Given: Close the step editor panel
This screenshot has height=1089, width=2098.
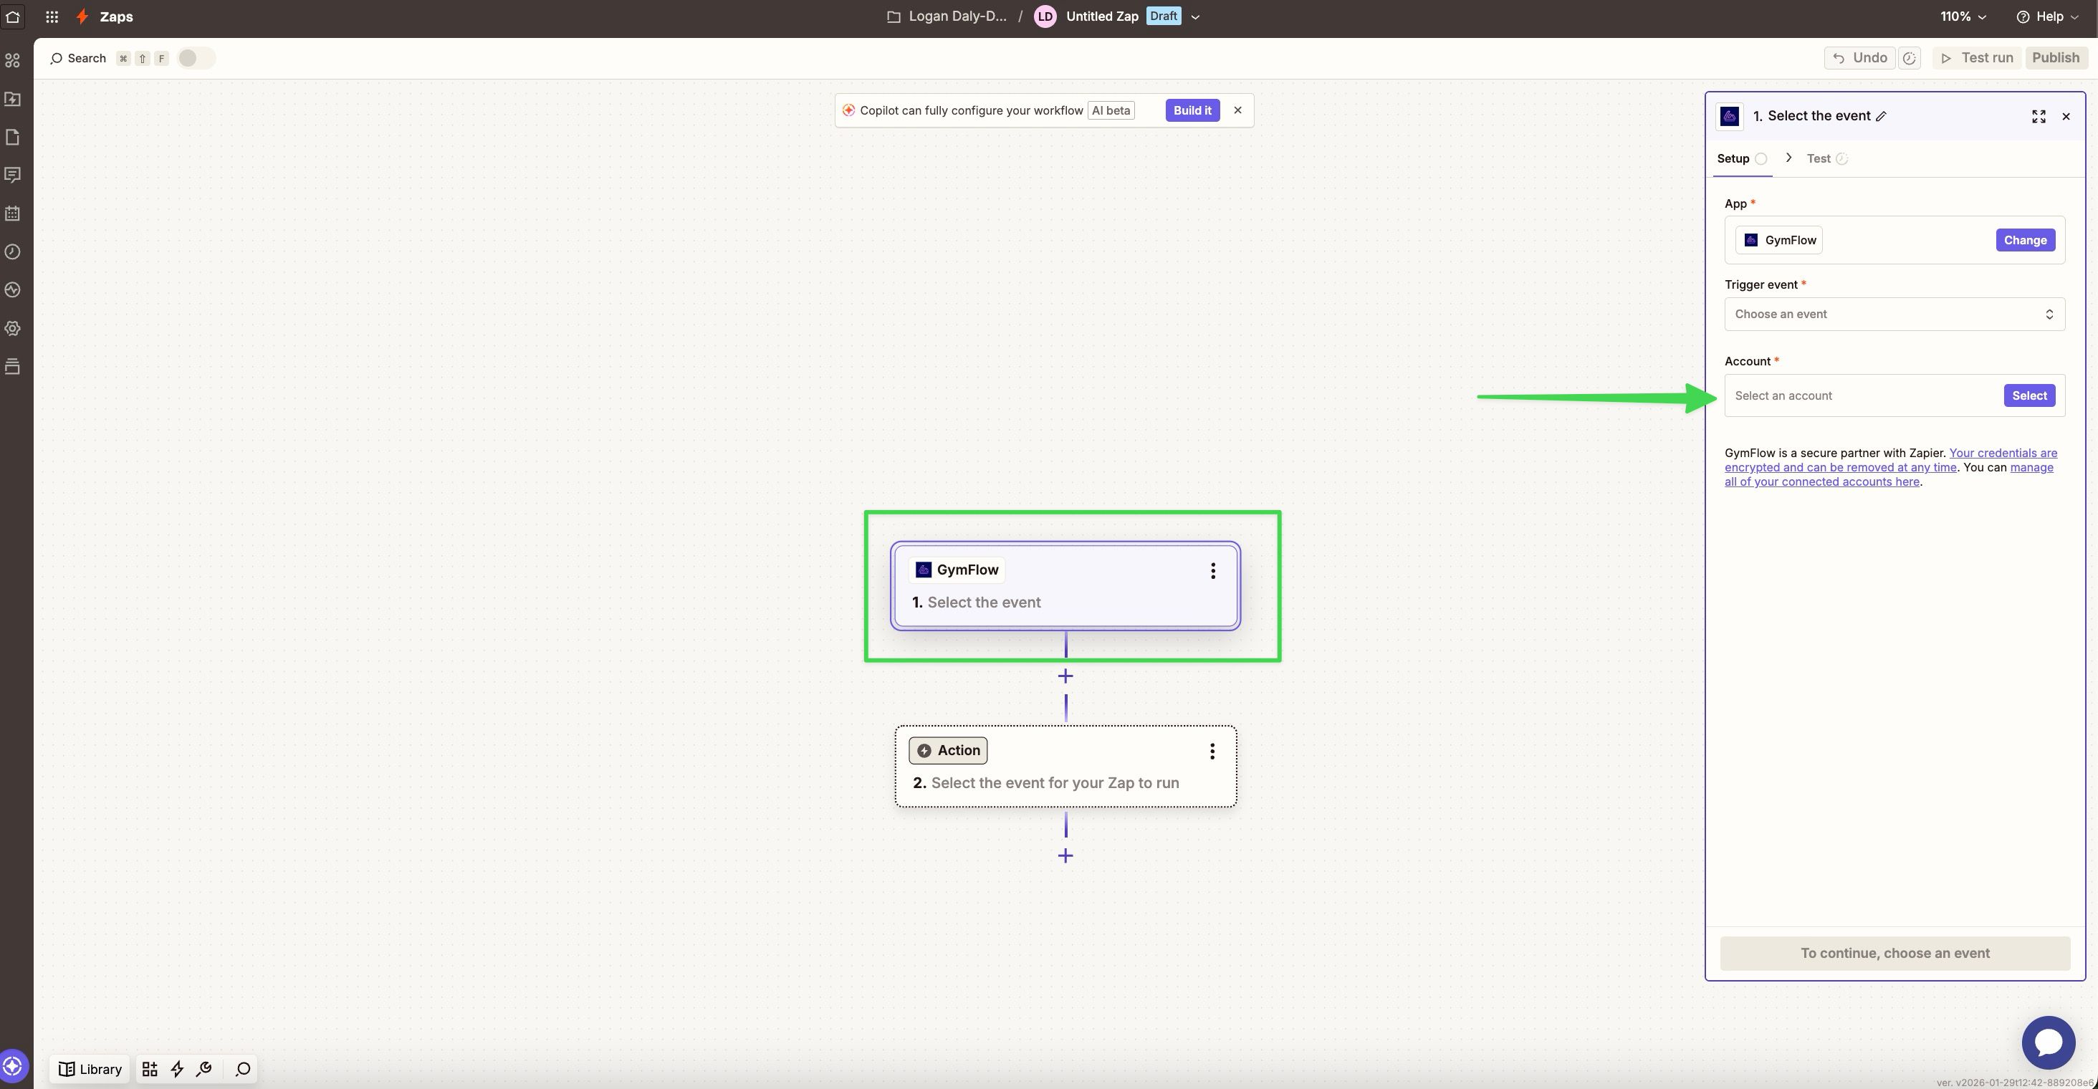Looking at the screenshot, I should click(2066, 117).
